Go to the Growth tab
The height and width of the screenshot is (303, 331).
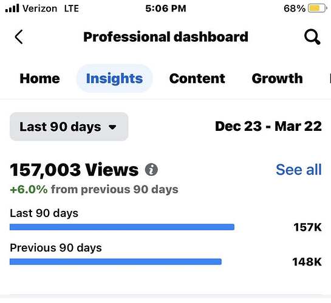click(277, 79)
